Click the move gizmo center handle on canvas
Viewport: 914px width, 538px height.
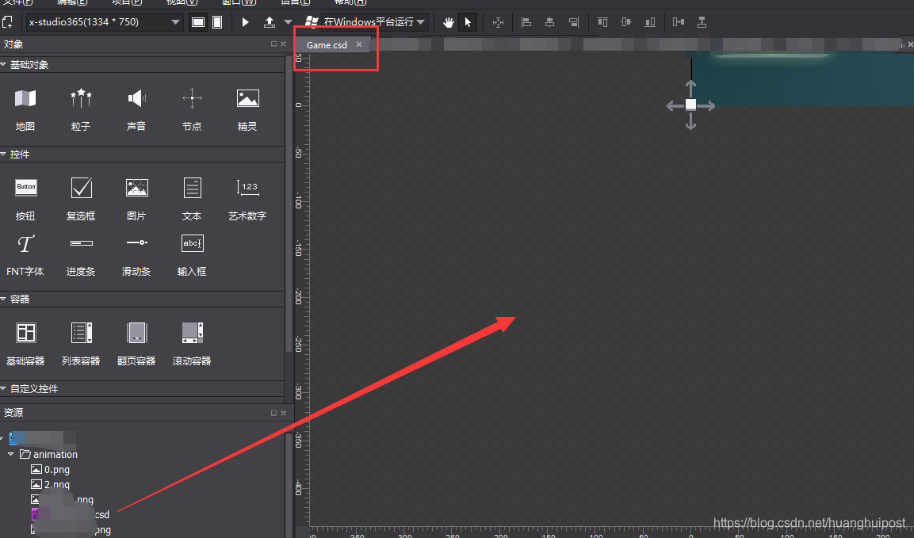pyautogui.click(x=690, y=105)
